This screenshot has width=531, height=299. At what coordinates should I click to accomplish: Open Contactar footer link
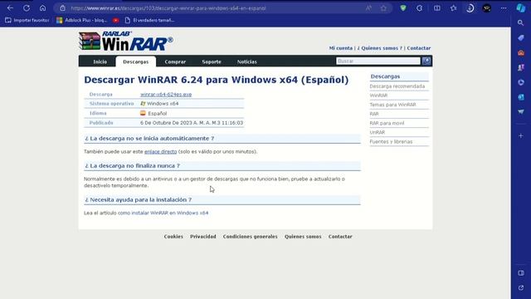[340, 237]
